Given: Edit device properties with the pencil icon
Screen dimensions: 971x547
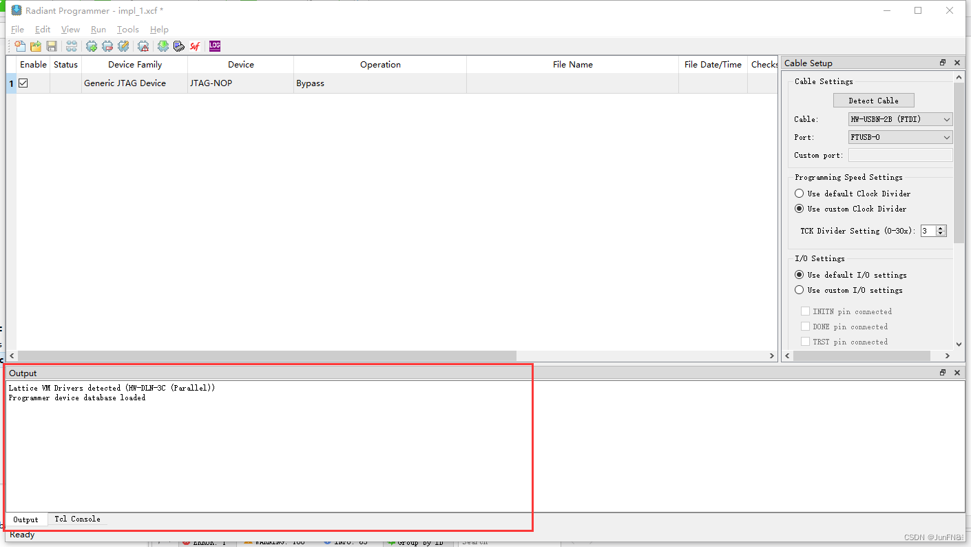Looking at the screenshot, I should 123,46.
